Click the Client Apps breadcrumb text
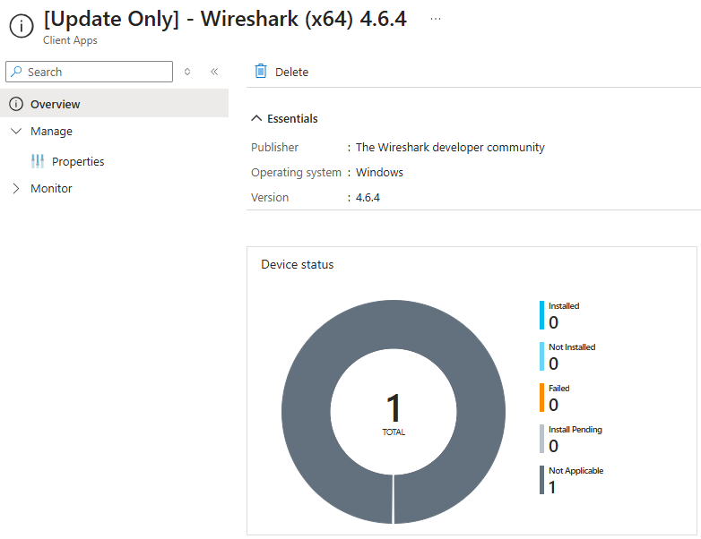Viewport: 701px width, 539px height. click(70, 40)
